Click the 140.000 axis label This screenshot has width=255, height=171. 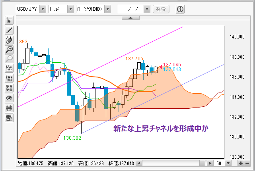click(237, 37)
